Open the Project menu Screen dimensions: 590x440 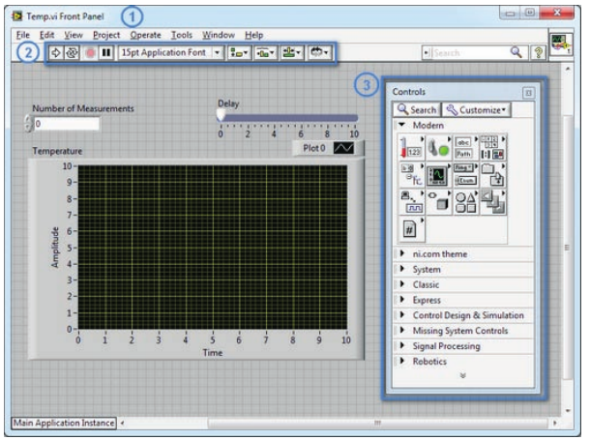[x=106, y=35]
